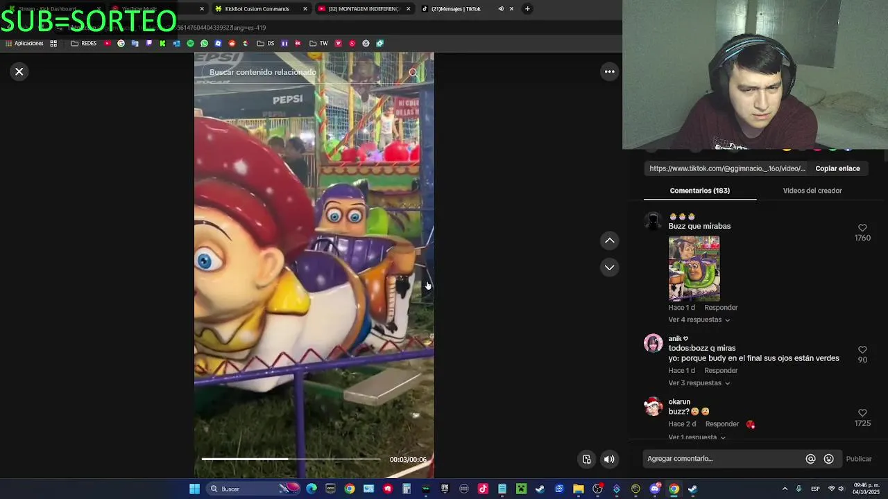Go to next video with down chevron
Viewport: 888px width, 499px height.
click(x=609, y=267)
